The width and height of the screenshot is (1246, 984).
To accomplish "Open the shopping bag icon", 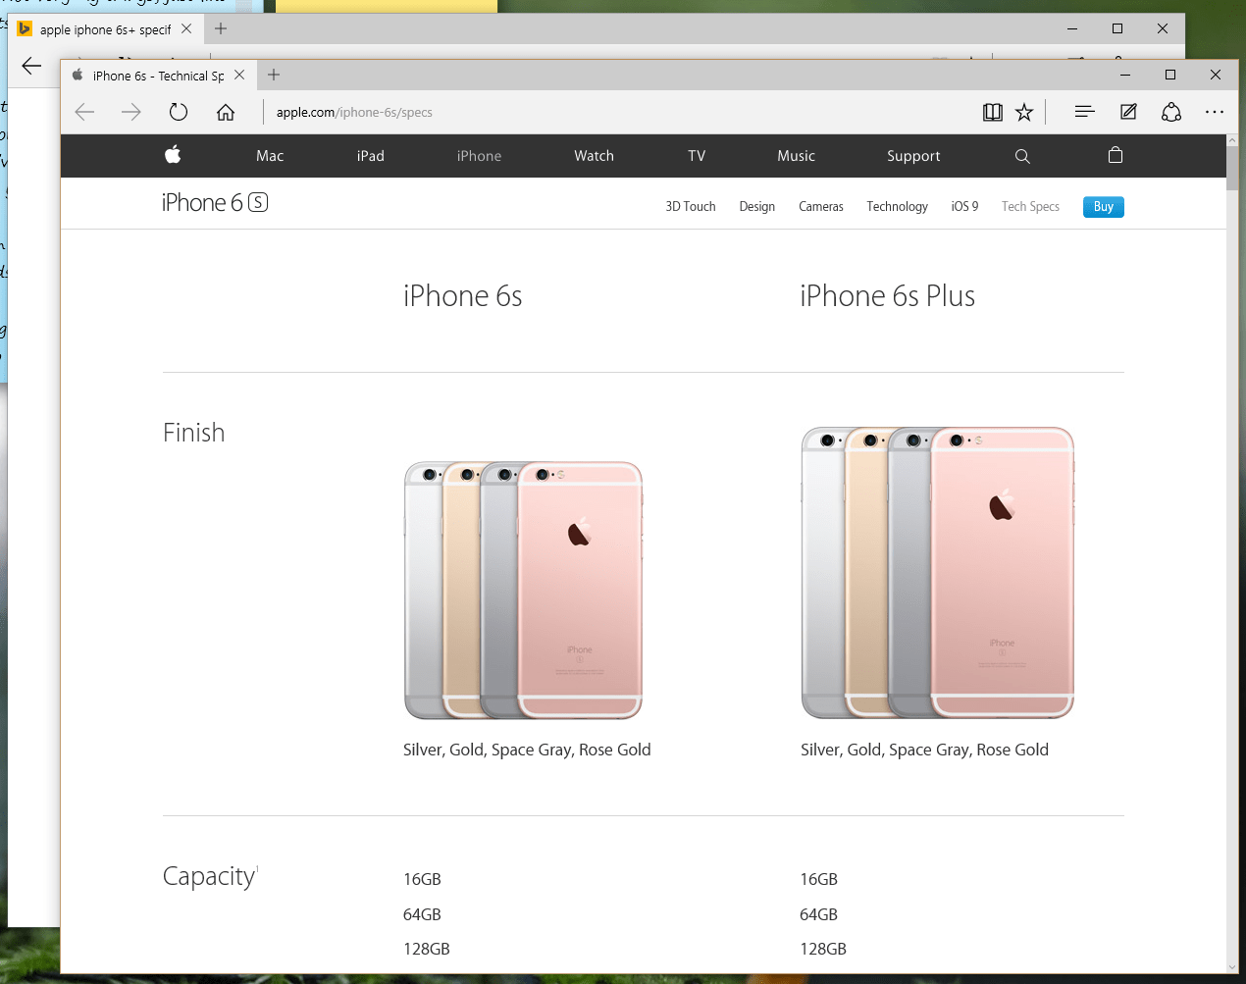I will [1116, 155].
